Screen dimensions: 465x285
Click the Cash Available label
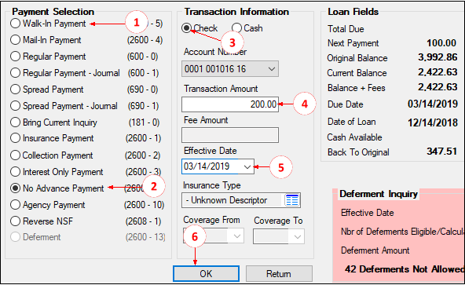click(x=355, y=137)
